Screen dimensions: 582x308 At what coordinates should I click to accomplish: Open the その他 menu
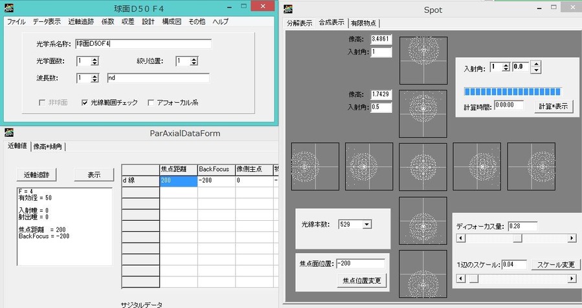click(x=197, y=22)
